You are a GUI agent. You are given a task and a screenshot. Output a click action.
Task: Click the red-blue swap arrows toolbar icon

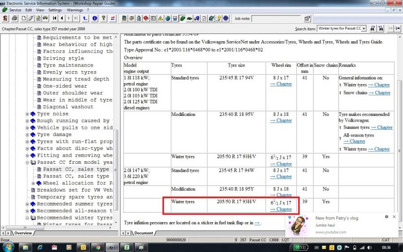coord(113,18)
